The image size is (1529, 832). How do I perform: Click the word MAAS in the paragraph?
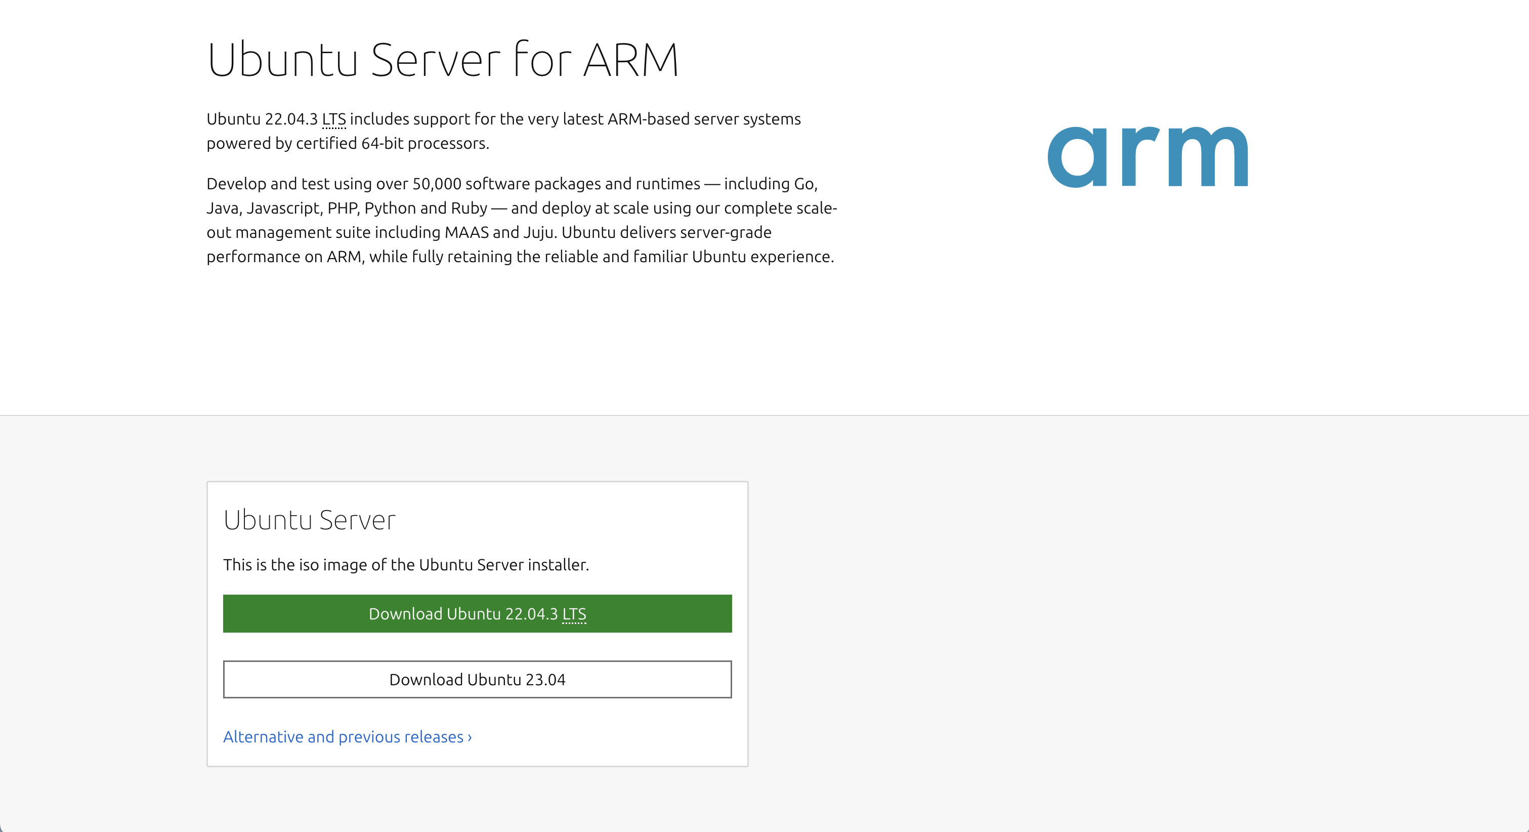click(466, 232)
